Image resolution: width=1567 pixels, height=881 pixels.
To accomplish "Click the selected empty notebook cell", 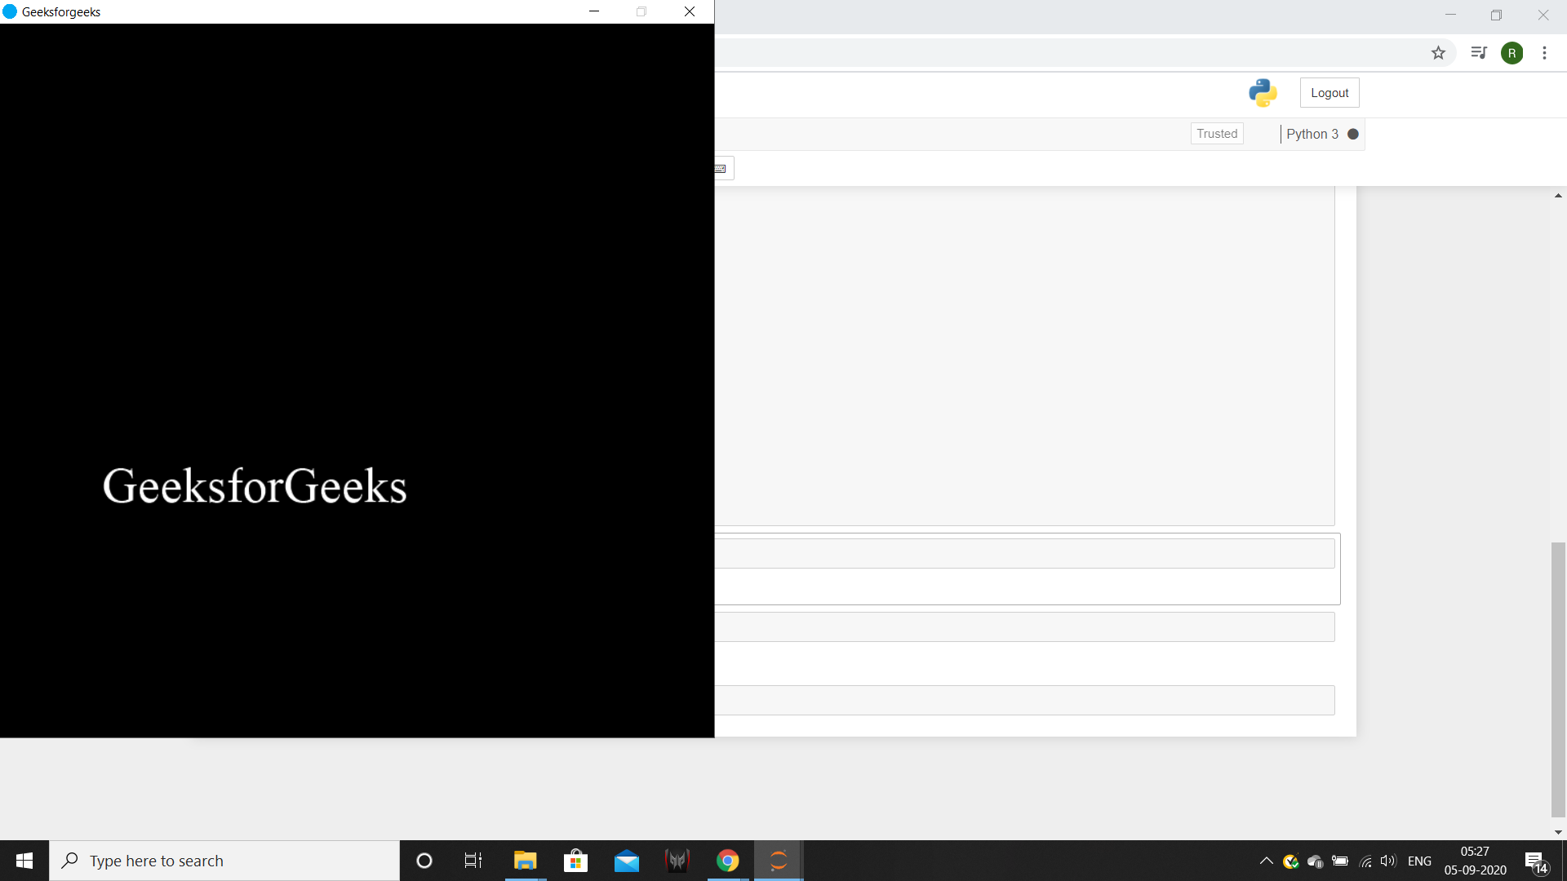I will point(1024,554).
